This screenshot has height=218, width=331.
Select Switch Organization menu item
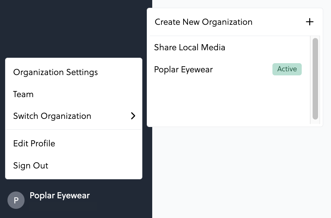74,116
